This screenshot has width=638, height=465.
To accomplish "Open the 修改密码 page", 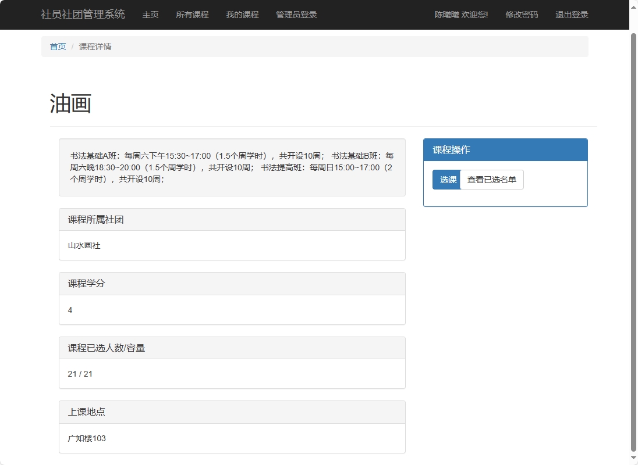I will (522, 15).
